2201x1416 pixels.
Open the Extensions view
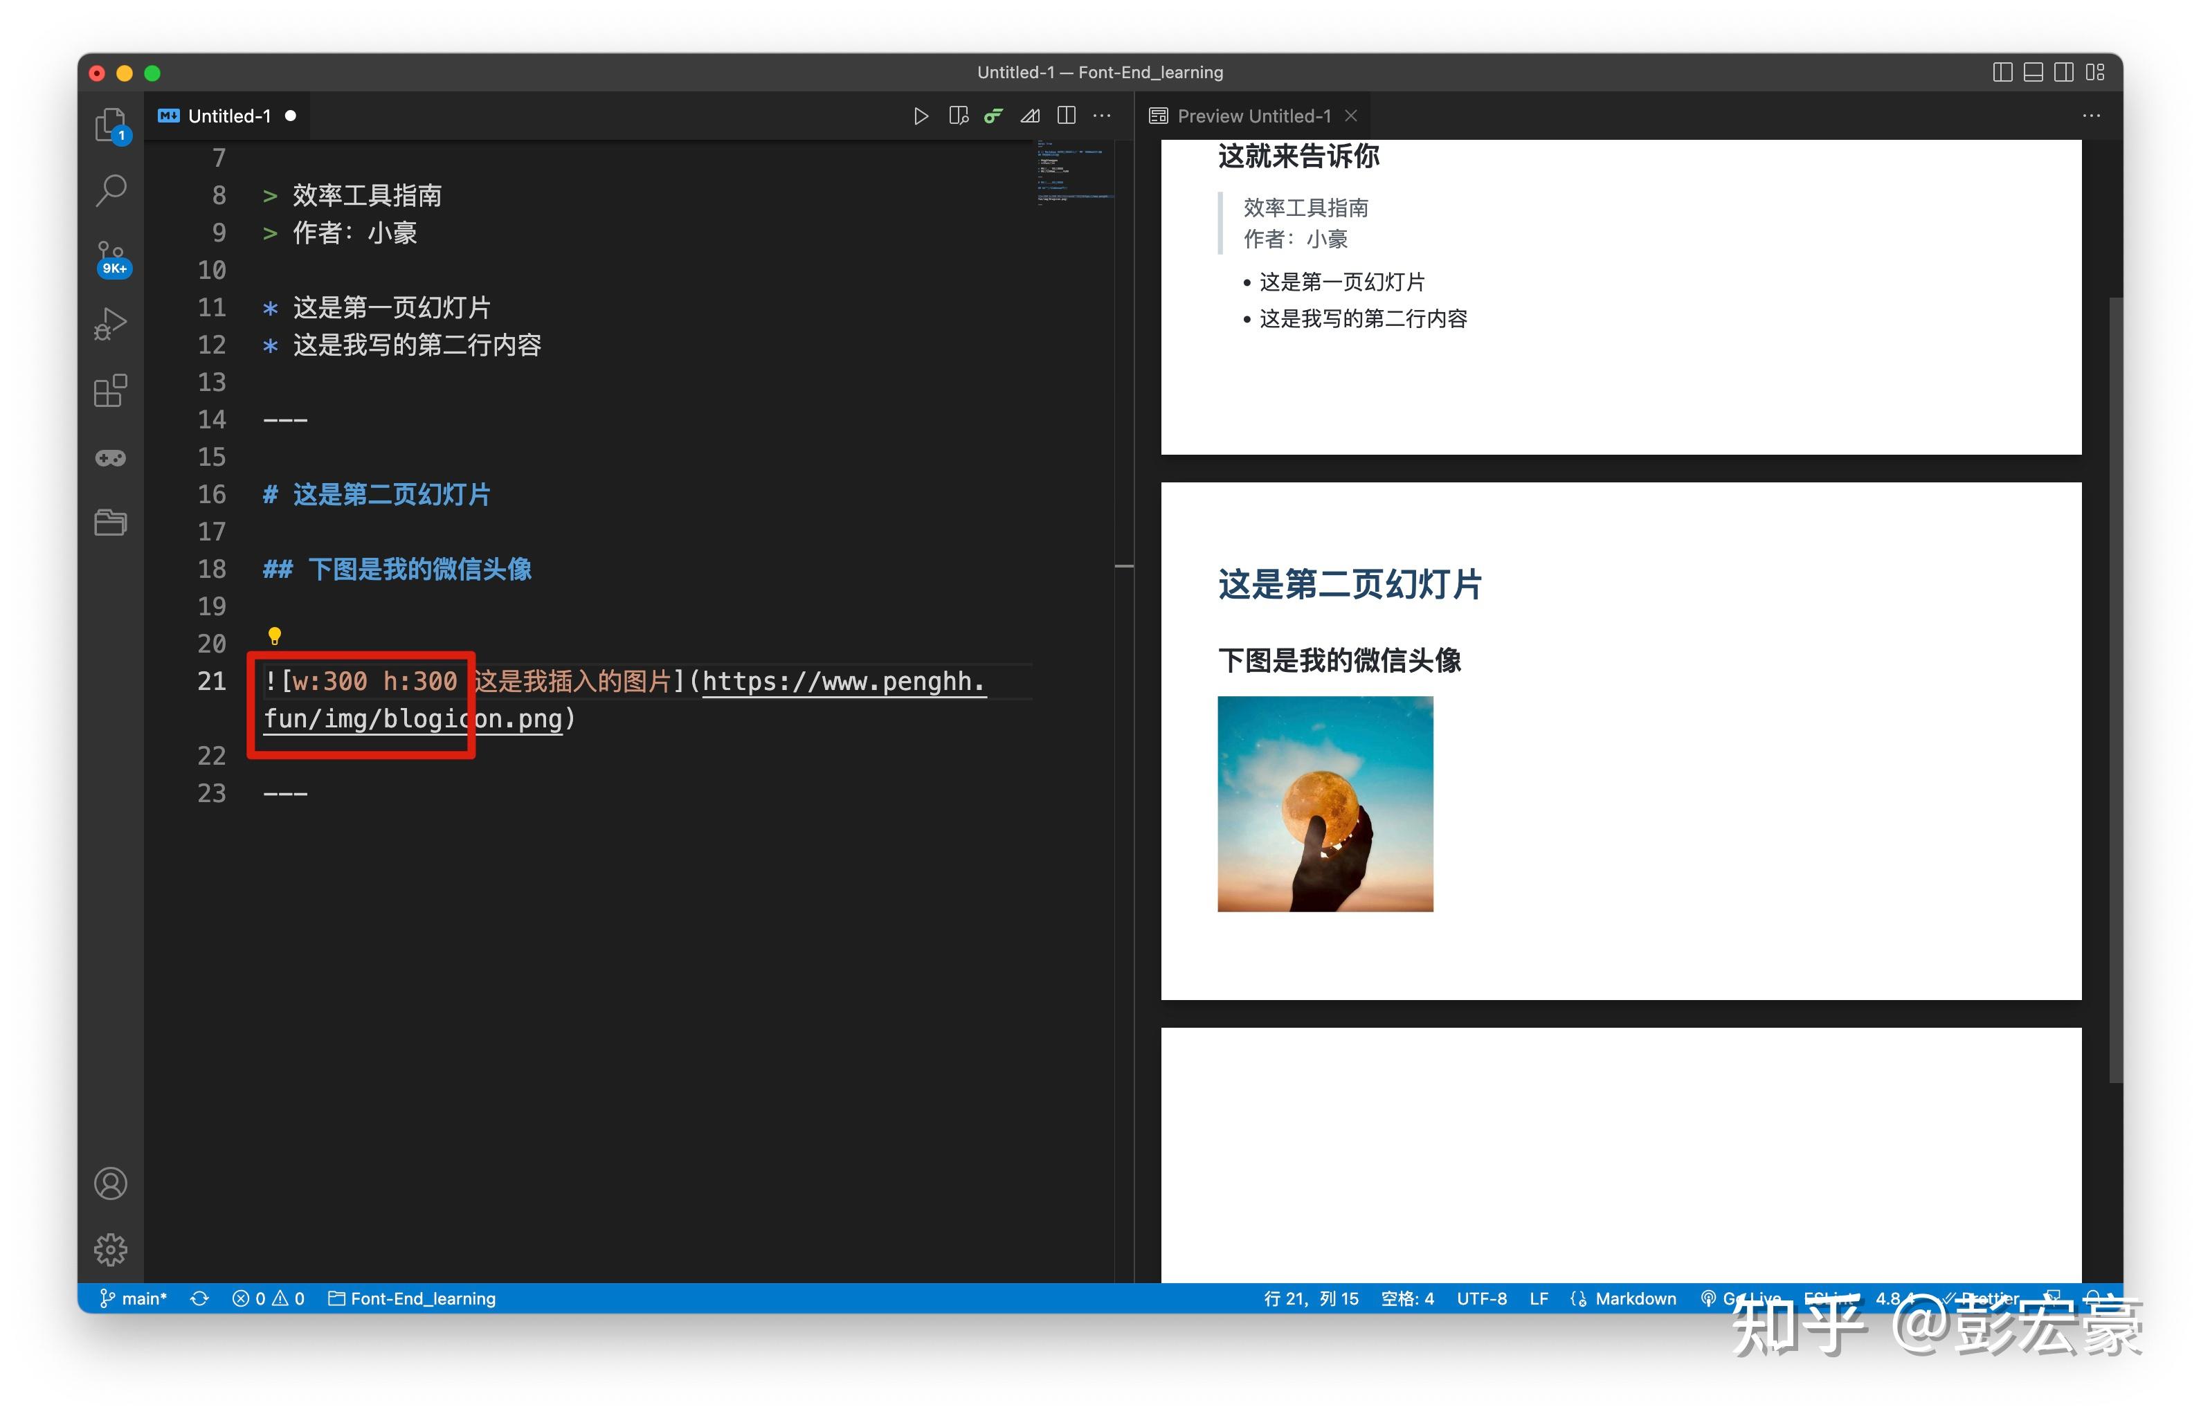pyautogui.click(x=110, y=392)
